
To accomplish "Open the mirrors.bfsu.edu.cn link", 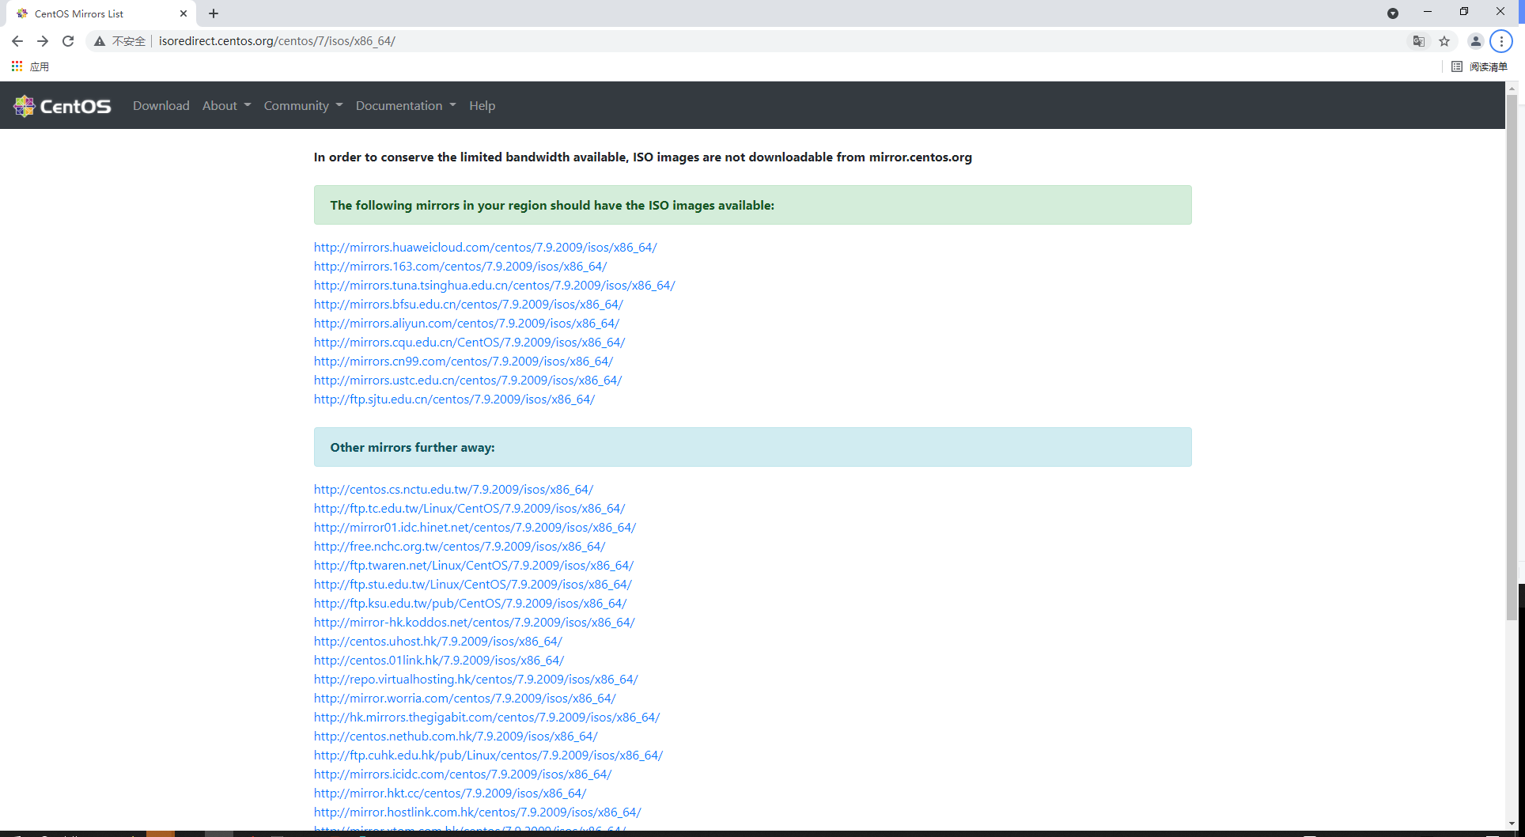I will (468, 305).
